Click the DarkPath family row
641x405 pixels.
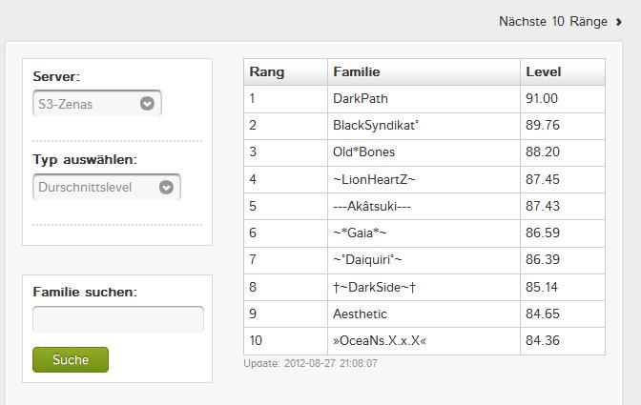click(x=424, y=99)
